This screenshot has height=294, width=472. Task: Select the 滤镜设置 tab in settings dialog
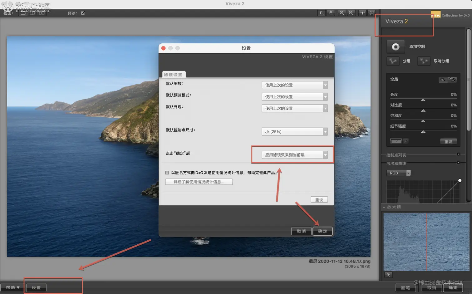coord(174,75)
